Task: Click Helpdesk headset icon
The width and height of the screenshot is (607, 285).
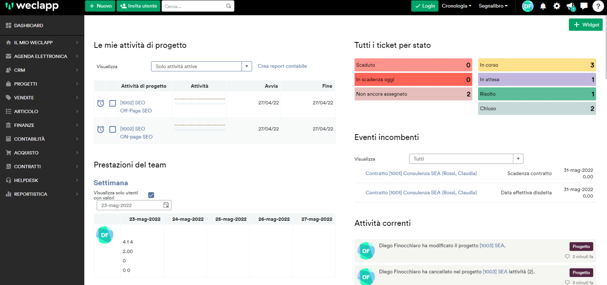Action: 9,180
